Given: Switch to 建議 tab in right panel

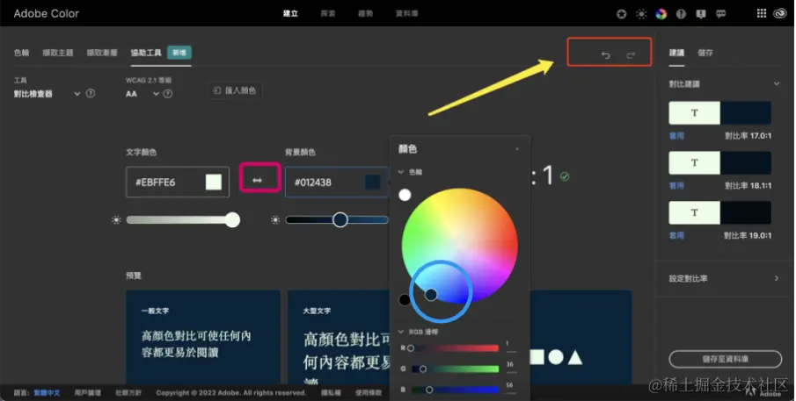Looking at the screenshot, I should (676, 53).
